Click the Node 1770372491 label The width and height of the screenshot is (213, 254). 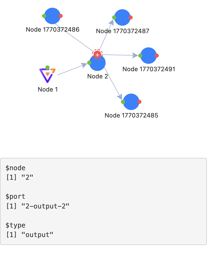(149, 69)
